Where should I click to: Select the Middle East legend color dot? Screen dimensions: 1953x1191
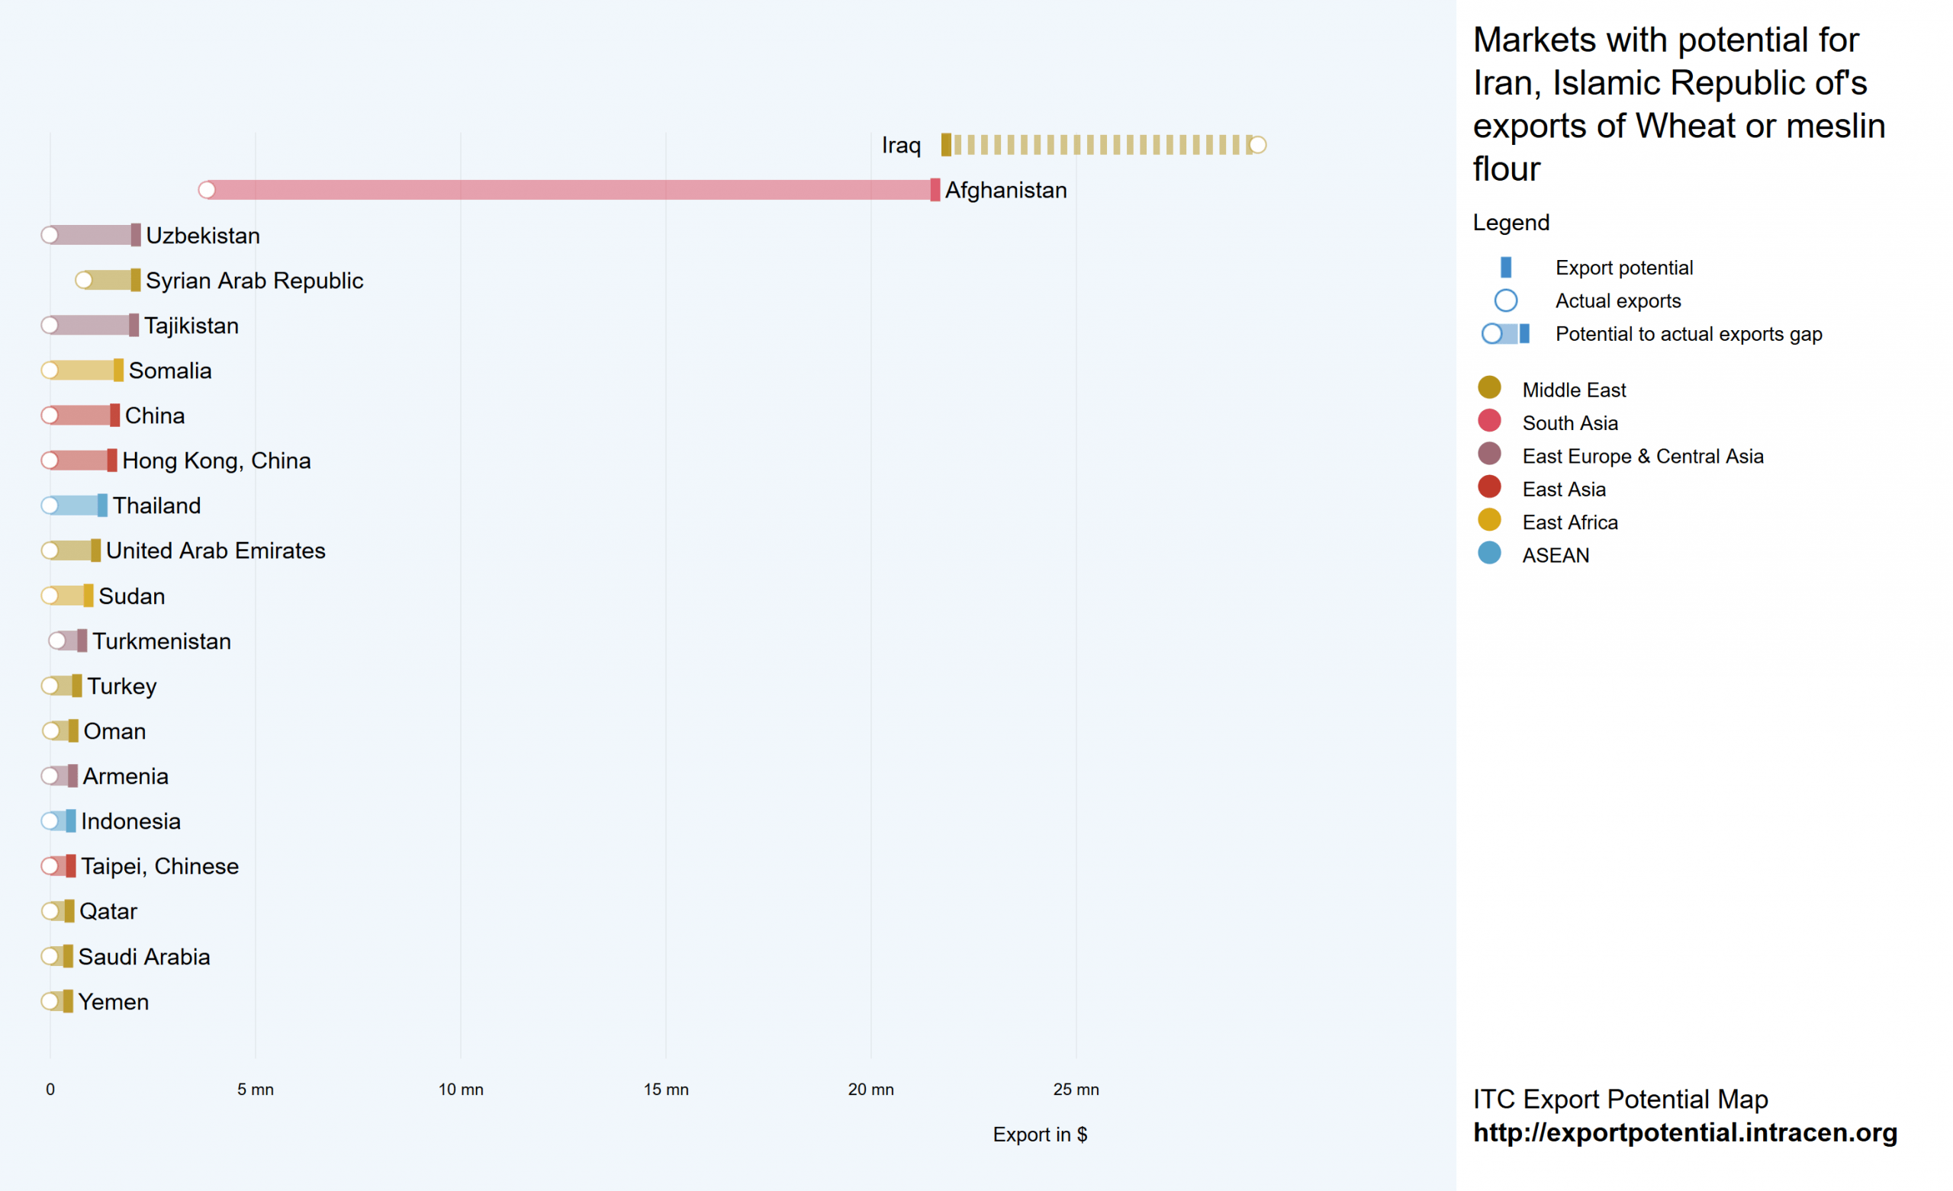1489,387
